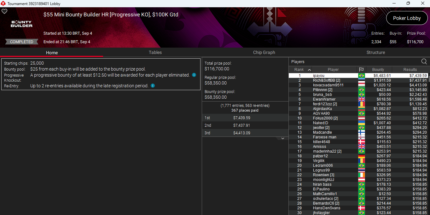The width and height of the screenshot is (430, 215).
Task: Click EwanWarner's UK flag icon
Action: pyautogui.click(x=361, y=99)
